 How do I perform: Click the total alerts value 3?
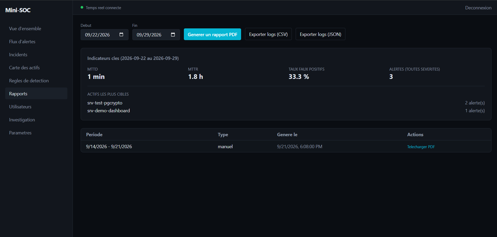[x=391, y=77]
